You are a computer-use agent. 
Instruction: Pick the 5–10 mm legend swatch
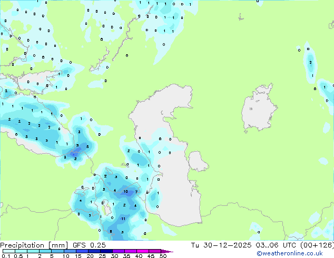tap(57, 251)
